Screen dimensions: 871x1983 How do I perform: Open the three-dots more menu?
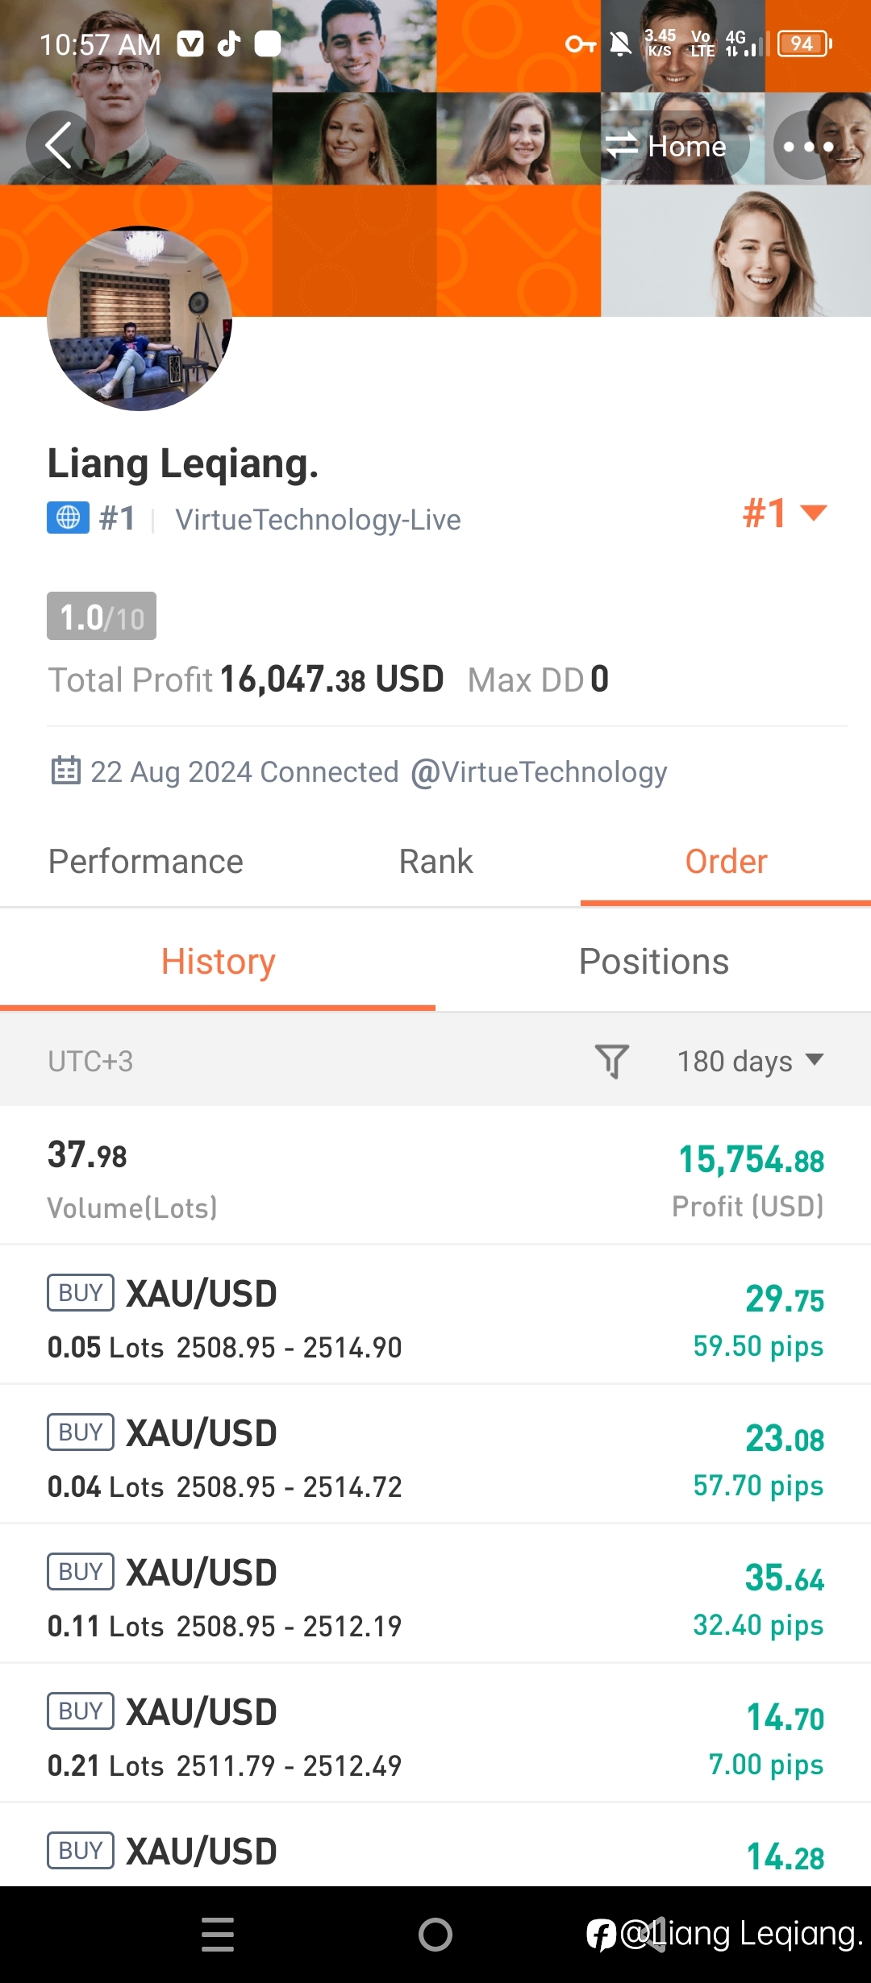tap(808, 145)
